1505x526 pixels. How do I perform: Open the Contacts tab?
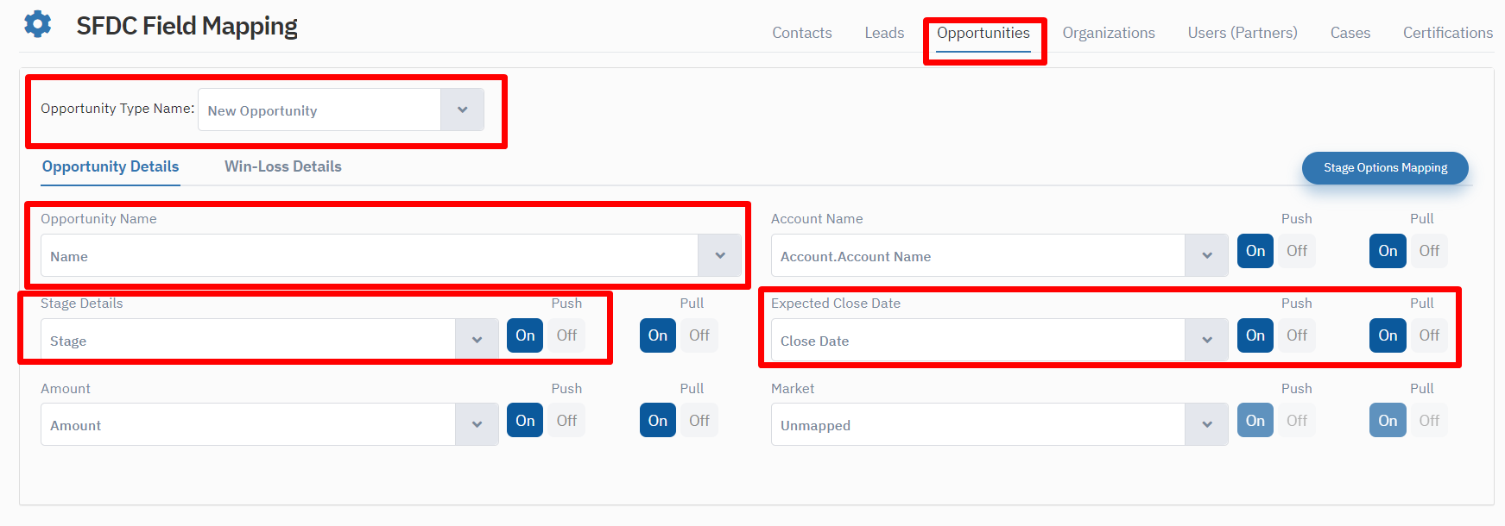[x=802, y=33]
